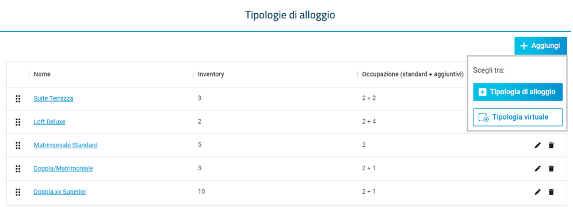573x207 pixels.
Task: Open the Matrimoniale Standard link
Action: tap(66, 145)
